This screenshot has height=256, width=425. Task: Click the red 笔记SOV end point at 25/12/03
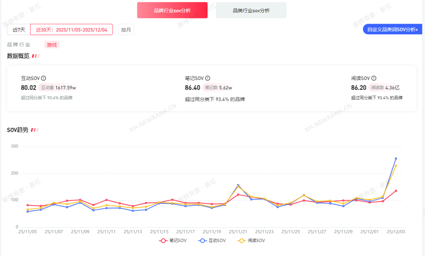tap(396, 191)
